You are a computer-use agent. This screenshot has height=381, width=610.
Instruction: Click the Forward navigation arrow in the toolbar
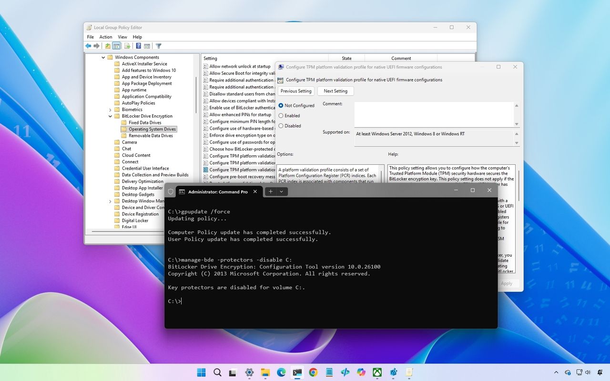[x=97, y=46]
